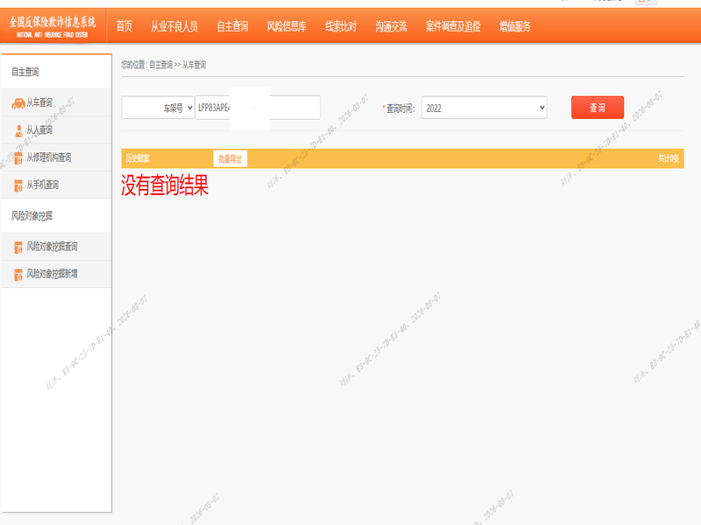Viewport: 701px width, 525px height.
Task: Open the 沟通交流 menu
Action: pos(391,26)
